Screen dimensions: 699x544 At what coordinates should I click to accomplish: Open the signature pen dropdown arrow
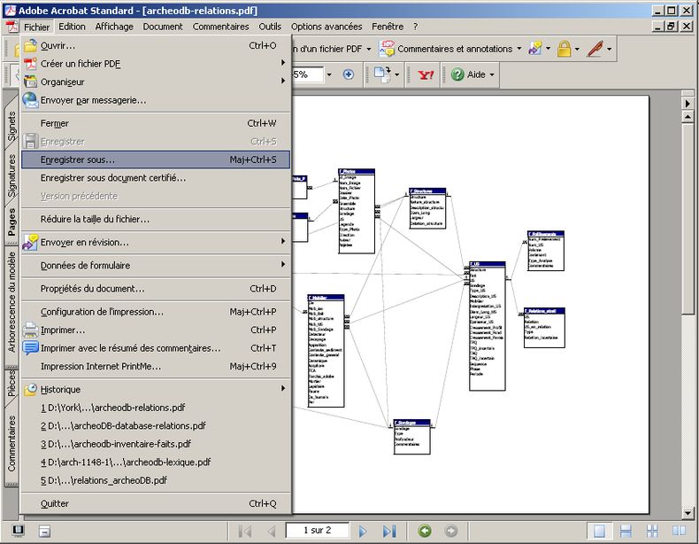point(609,49)
